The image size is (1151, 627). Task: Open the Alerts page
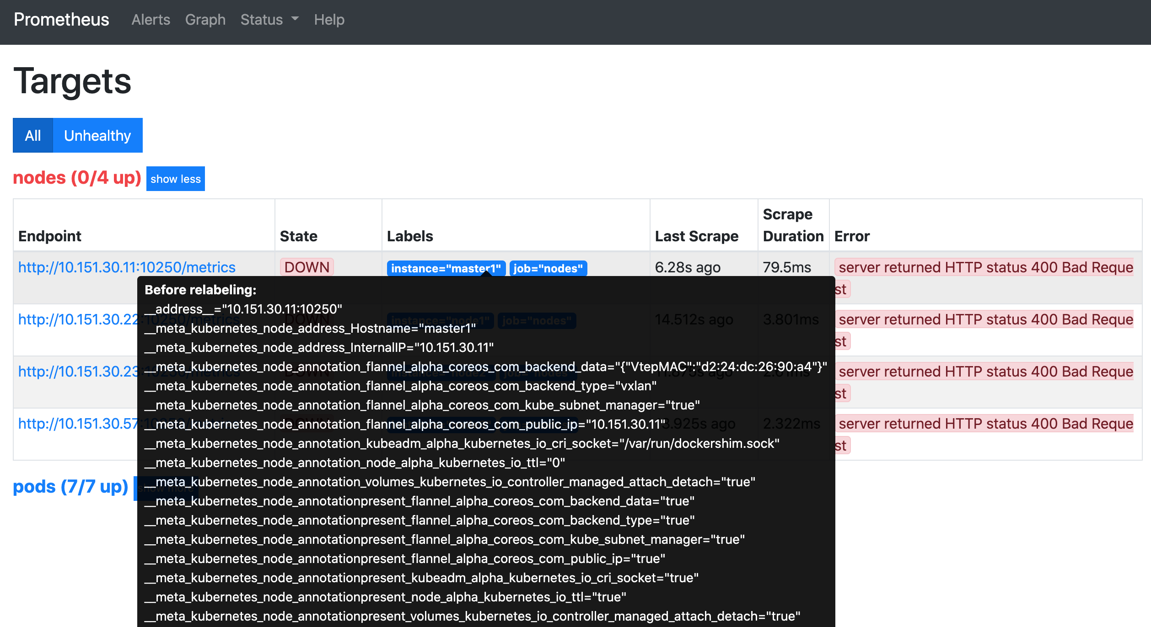click(x=151, y=20)
